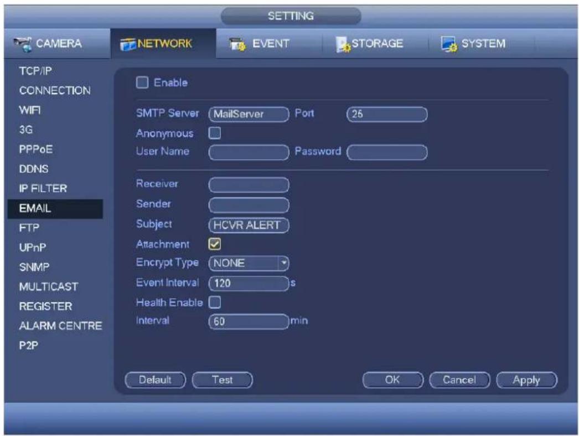Go to the UPnP settings

pyautogui.click(x=33, y=248)
